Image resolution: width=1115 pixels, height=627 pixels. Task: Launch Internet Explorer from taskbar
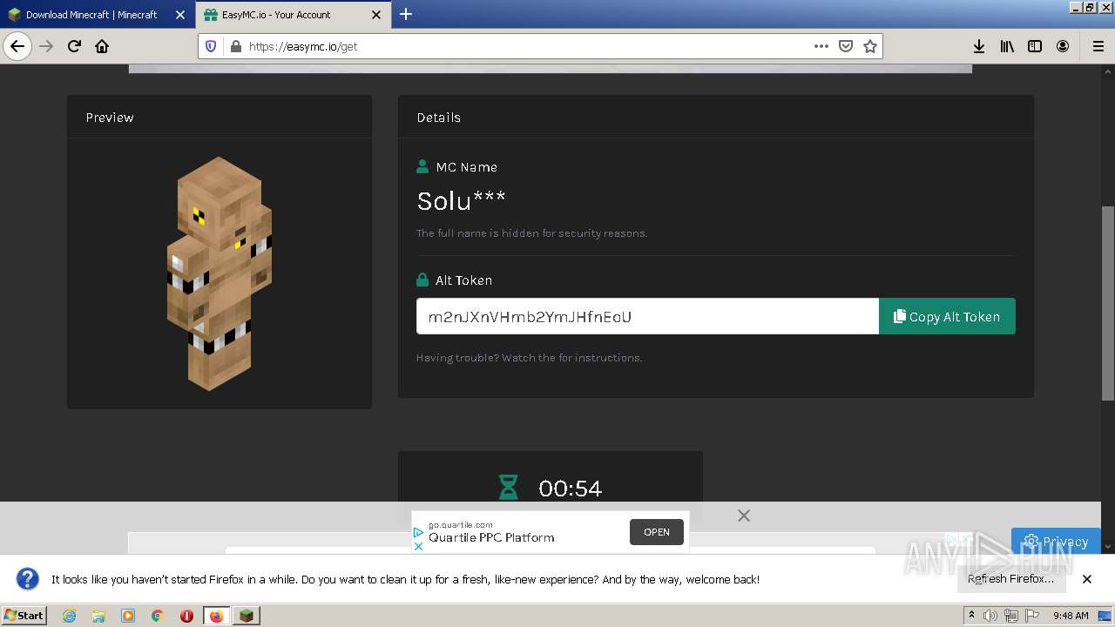pos(69,616)
